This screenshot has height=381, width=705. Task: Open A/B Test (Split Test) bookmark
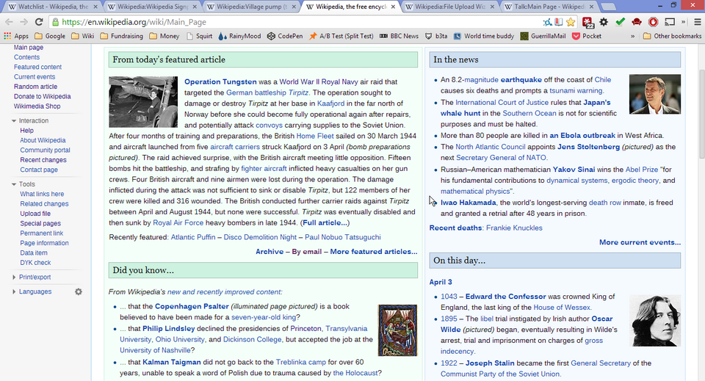(341, 36)
